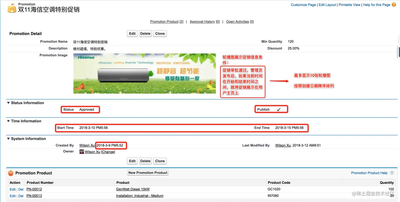Image resolution: width=400 pixels, height=202 pixels.
Task: Open Wilson Xu link in Last Modified By
Action: [283, 145]
